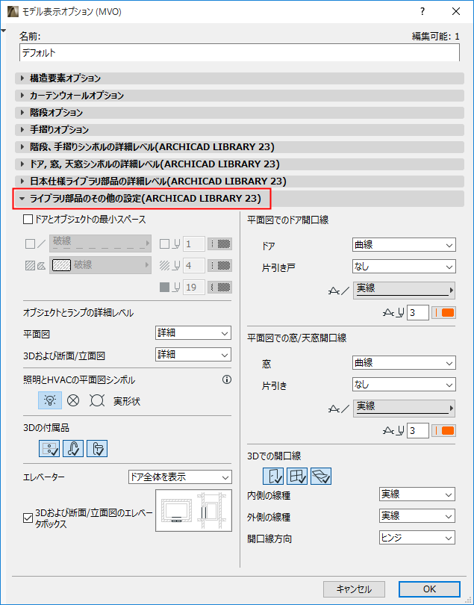This screenshot has height=605, width=474.
Task: Click disabled pen number field showing 19
Action: tap(194, 287)
